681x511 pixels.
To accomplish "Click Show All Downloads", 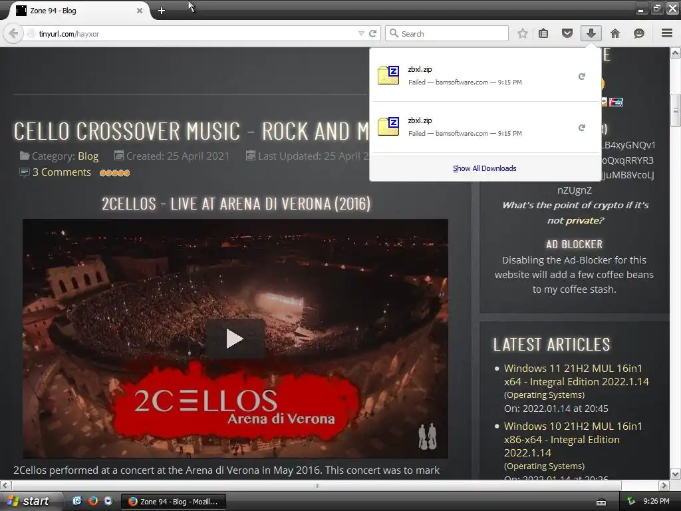I will [485, 168].
